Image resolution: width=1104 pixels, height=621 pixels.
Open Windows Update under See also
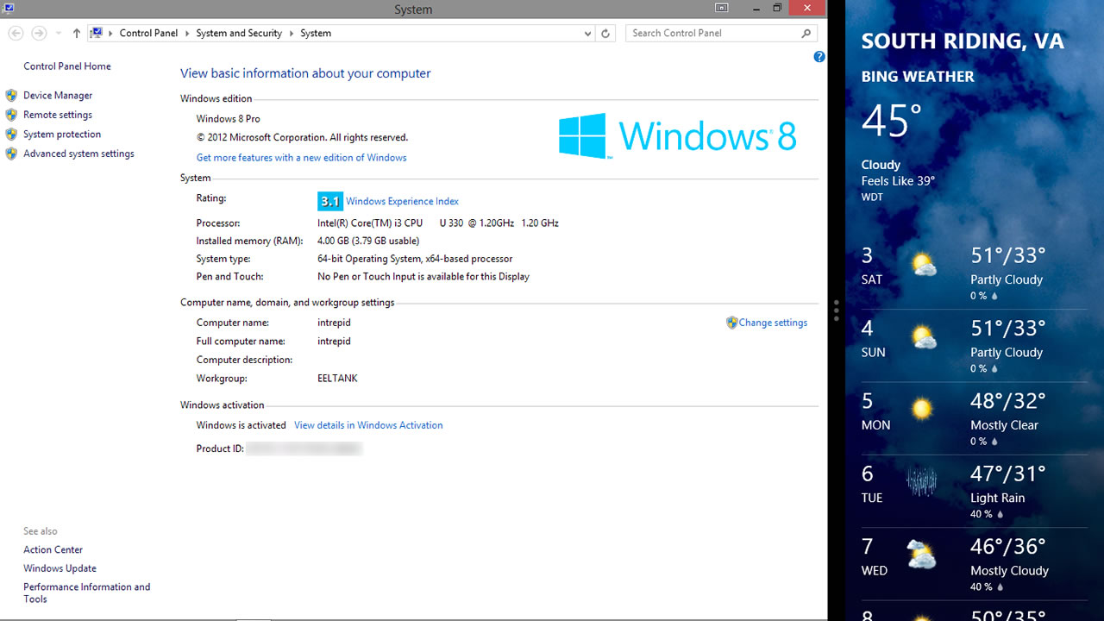pyautogui.click(x=60, y=568)
